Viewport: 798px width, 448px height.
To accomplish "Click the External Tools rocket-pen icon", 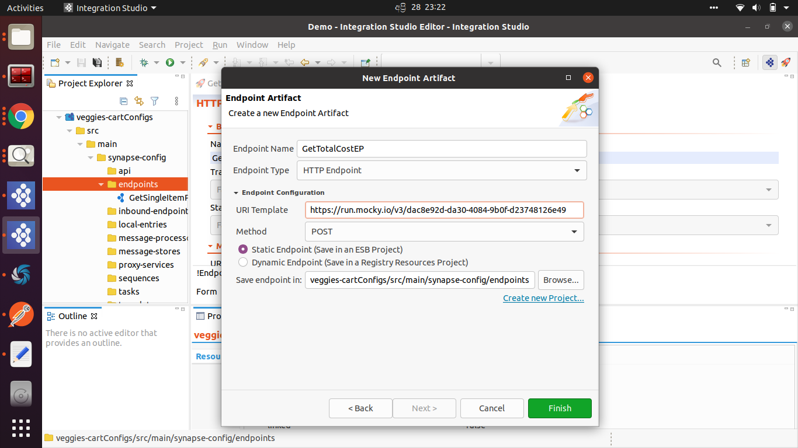I will [203, 62].
